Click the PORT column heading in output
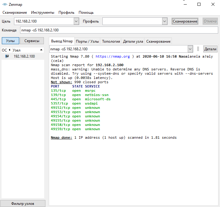This screenshot has height=207, width=220. pos(55,86)
